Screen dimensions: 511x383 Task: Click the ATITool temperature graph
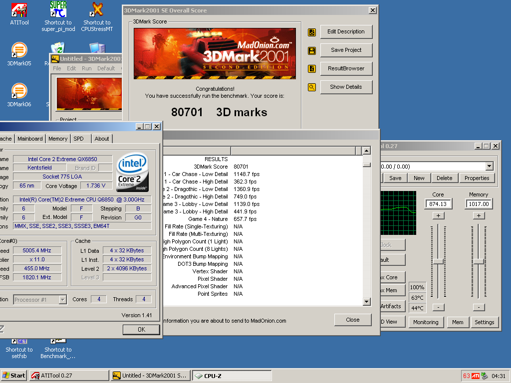tap(398, 213)
